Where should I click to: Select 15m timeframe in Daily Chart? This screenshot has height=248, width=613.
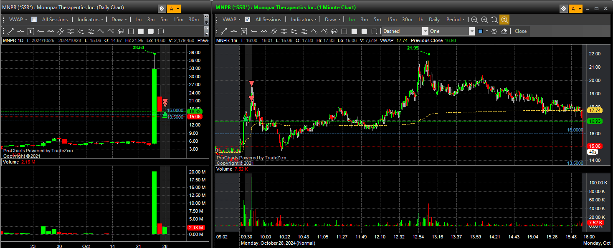(178, 20)
